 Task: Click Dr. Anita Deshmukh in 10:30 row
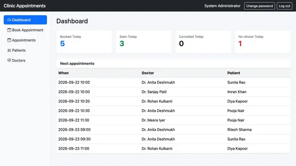click(158, 111)
